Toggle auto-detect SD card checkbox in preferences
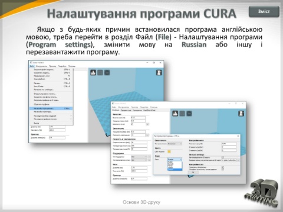The width and height of the screenshot is (283, 212). tap(223, 157)
